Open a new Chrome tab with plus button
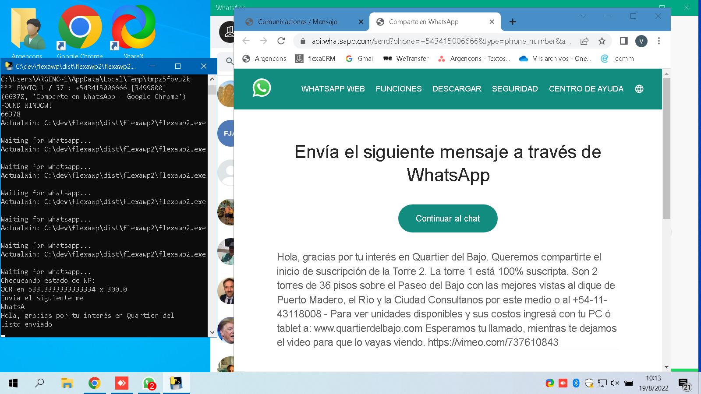The height and width of the screenshot is (394, 701). point(513,22)
